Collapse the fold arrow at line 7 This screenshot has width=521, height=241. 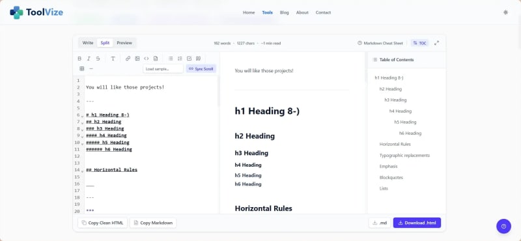[x=82, y=123]
